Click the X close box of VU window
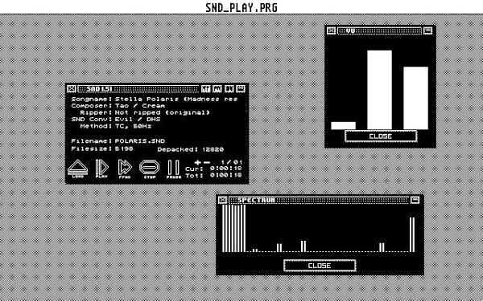The height and width of the screenshot is (301, 483). (x=331, y=31)
